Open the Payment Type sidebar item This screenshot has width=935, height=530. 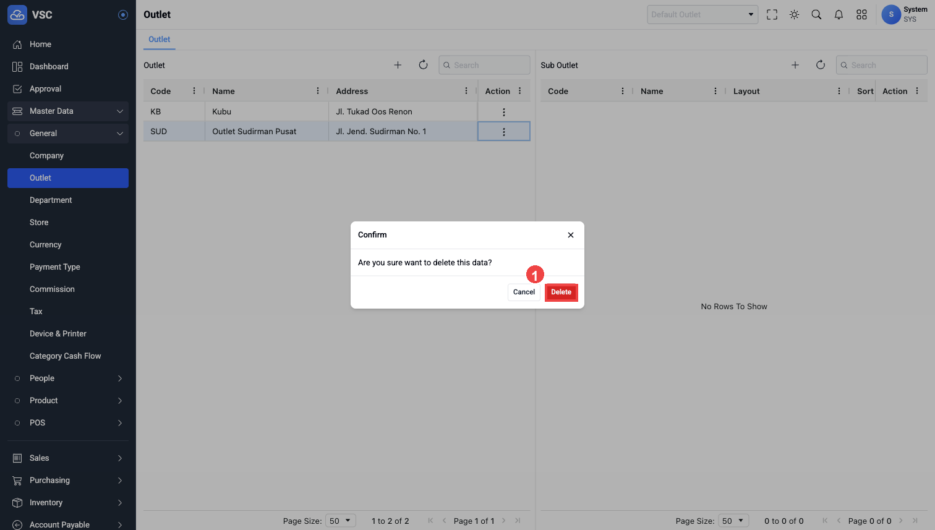(68, 267)
